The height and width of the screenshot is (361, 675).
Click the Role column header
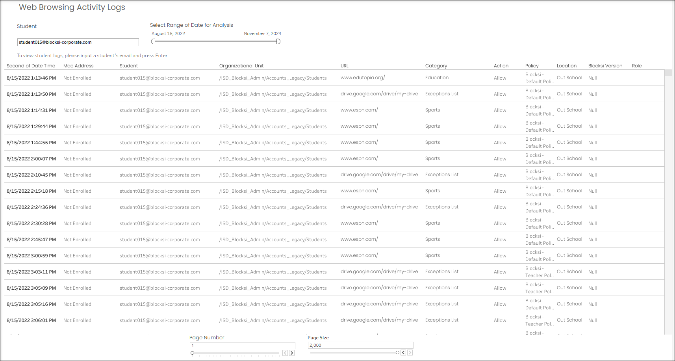point(637,66)
